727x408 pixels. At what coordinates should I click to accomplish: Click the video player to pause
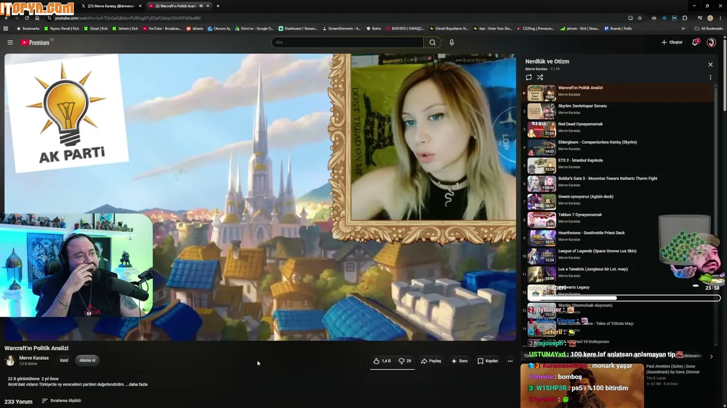(260, 197)
